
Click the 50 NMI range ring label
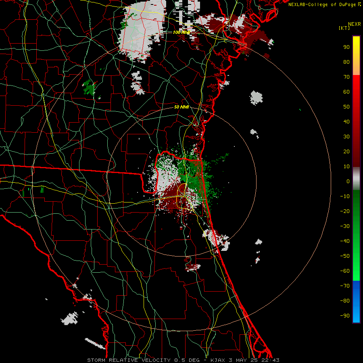pos(181,107)
